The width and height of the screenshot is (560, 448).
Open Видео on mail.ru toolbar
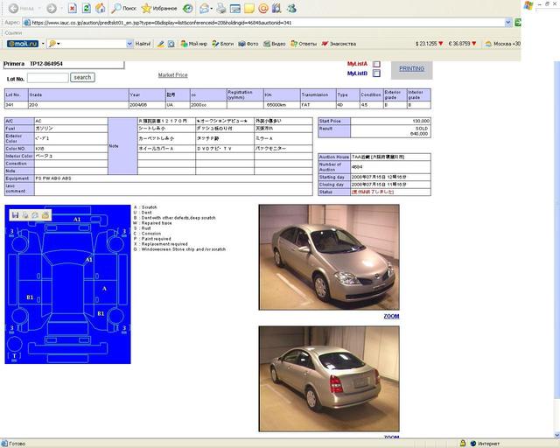(x=274, y=44)
